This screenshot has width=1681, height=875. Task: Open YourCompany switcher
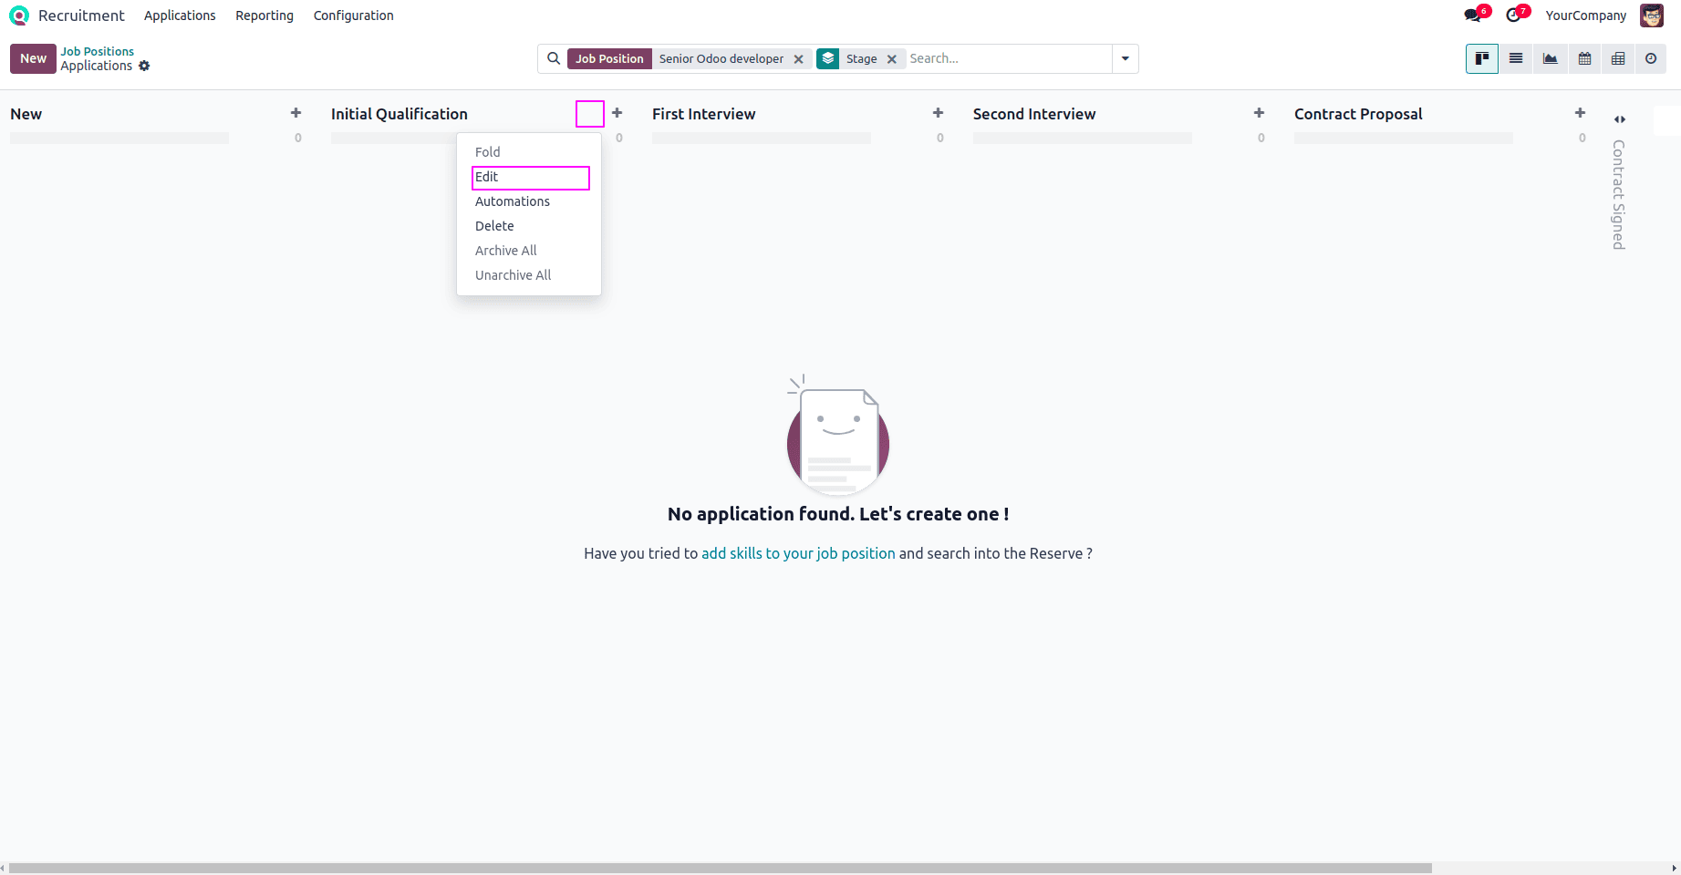[1585, 15]
